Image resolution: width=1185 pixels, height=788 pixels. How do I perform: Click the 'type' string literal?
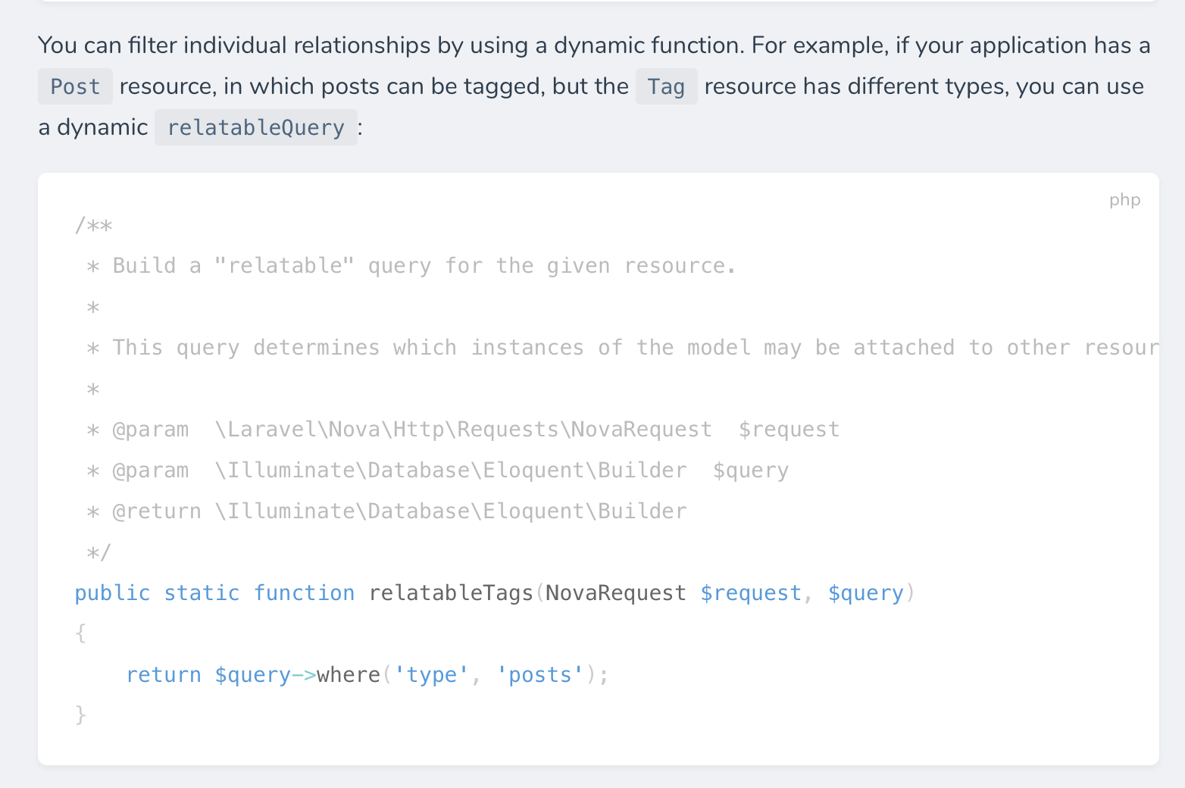[x=431, y=674]
